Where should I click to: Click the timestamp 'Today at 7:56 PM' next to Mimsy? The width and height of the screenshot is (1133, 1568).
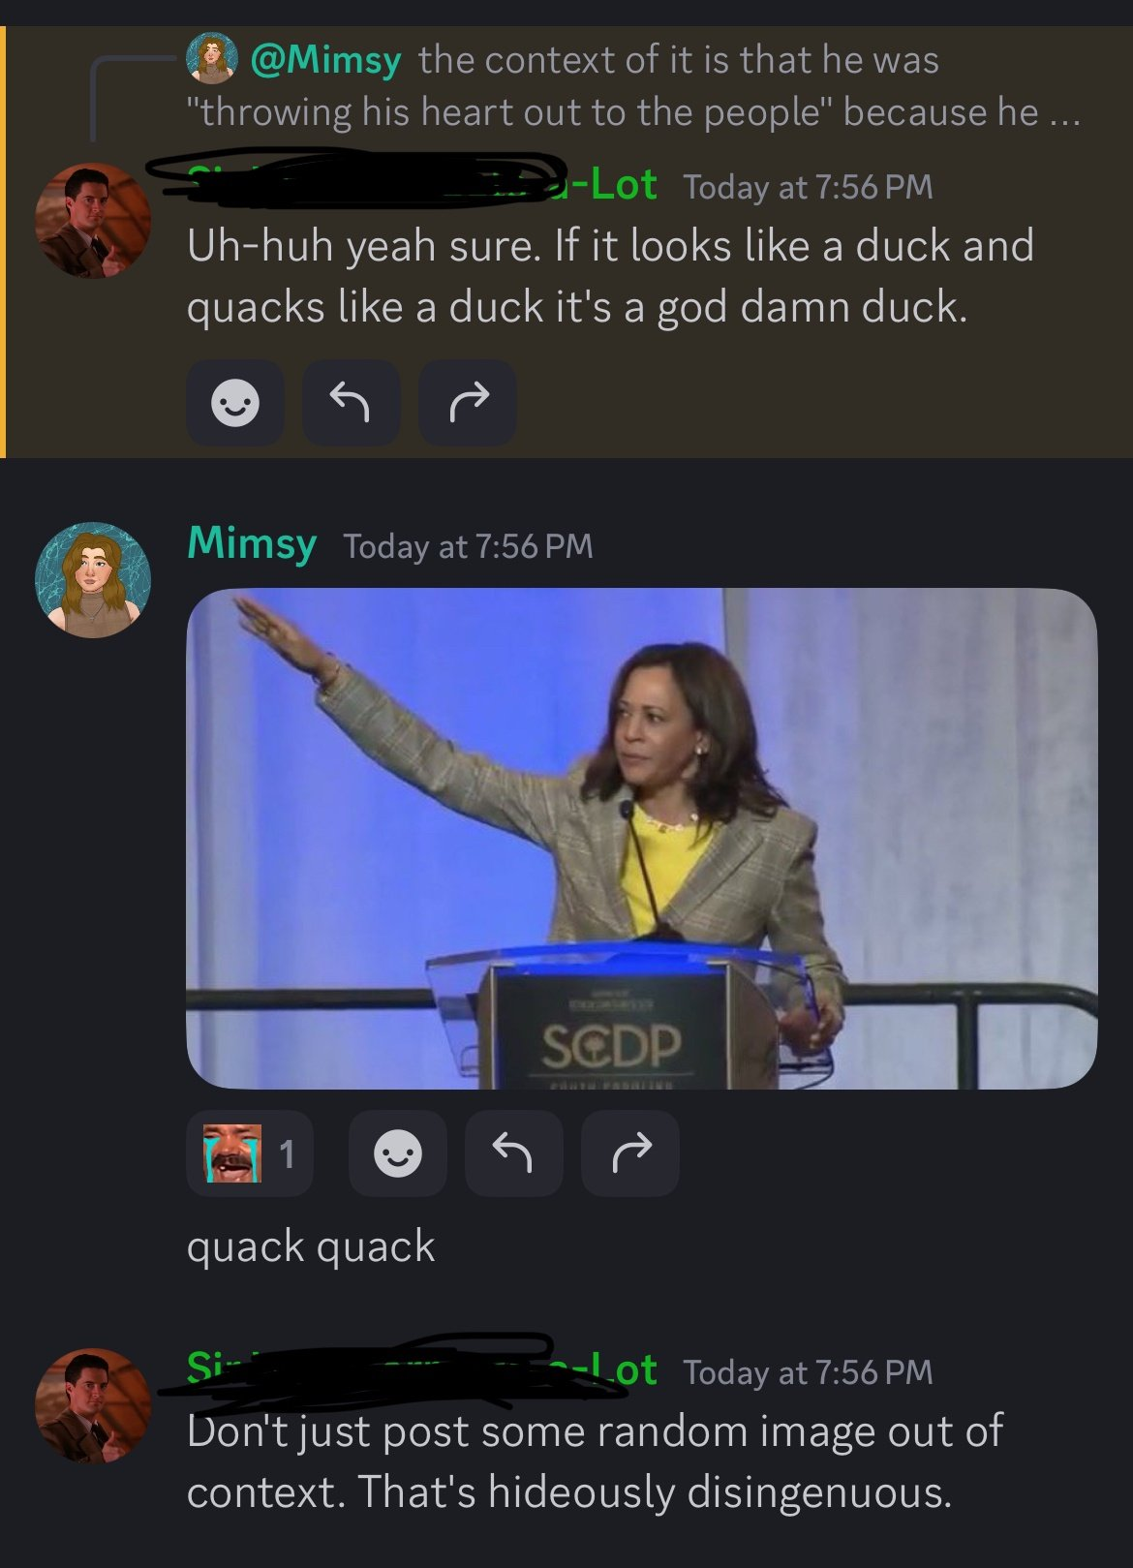468,546
